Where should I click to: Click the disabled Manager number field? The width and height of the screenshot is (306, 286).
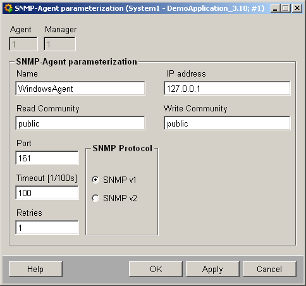pos(59,44)
